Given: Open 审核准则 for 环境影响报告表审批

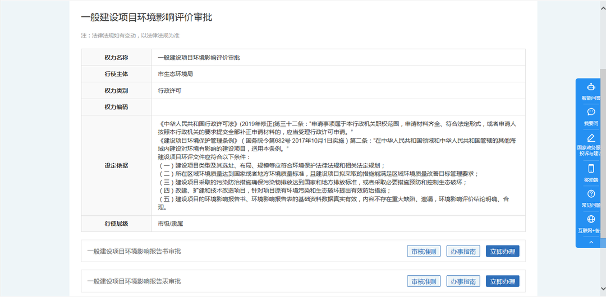Looking at the screenshot, I should pyautogui.click(x=424, y=281).
